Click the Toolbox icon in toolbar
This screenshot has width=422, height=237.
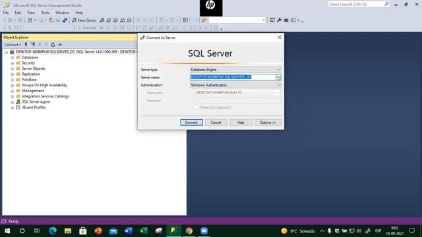286,20
